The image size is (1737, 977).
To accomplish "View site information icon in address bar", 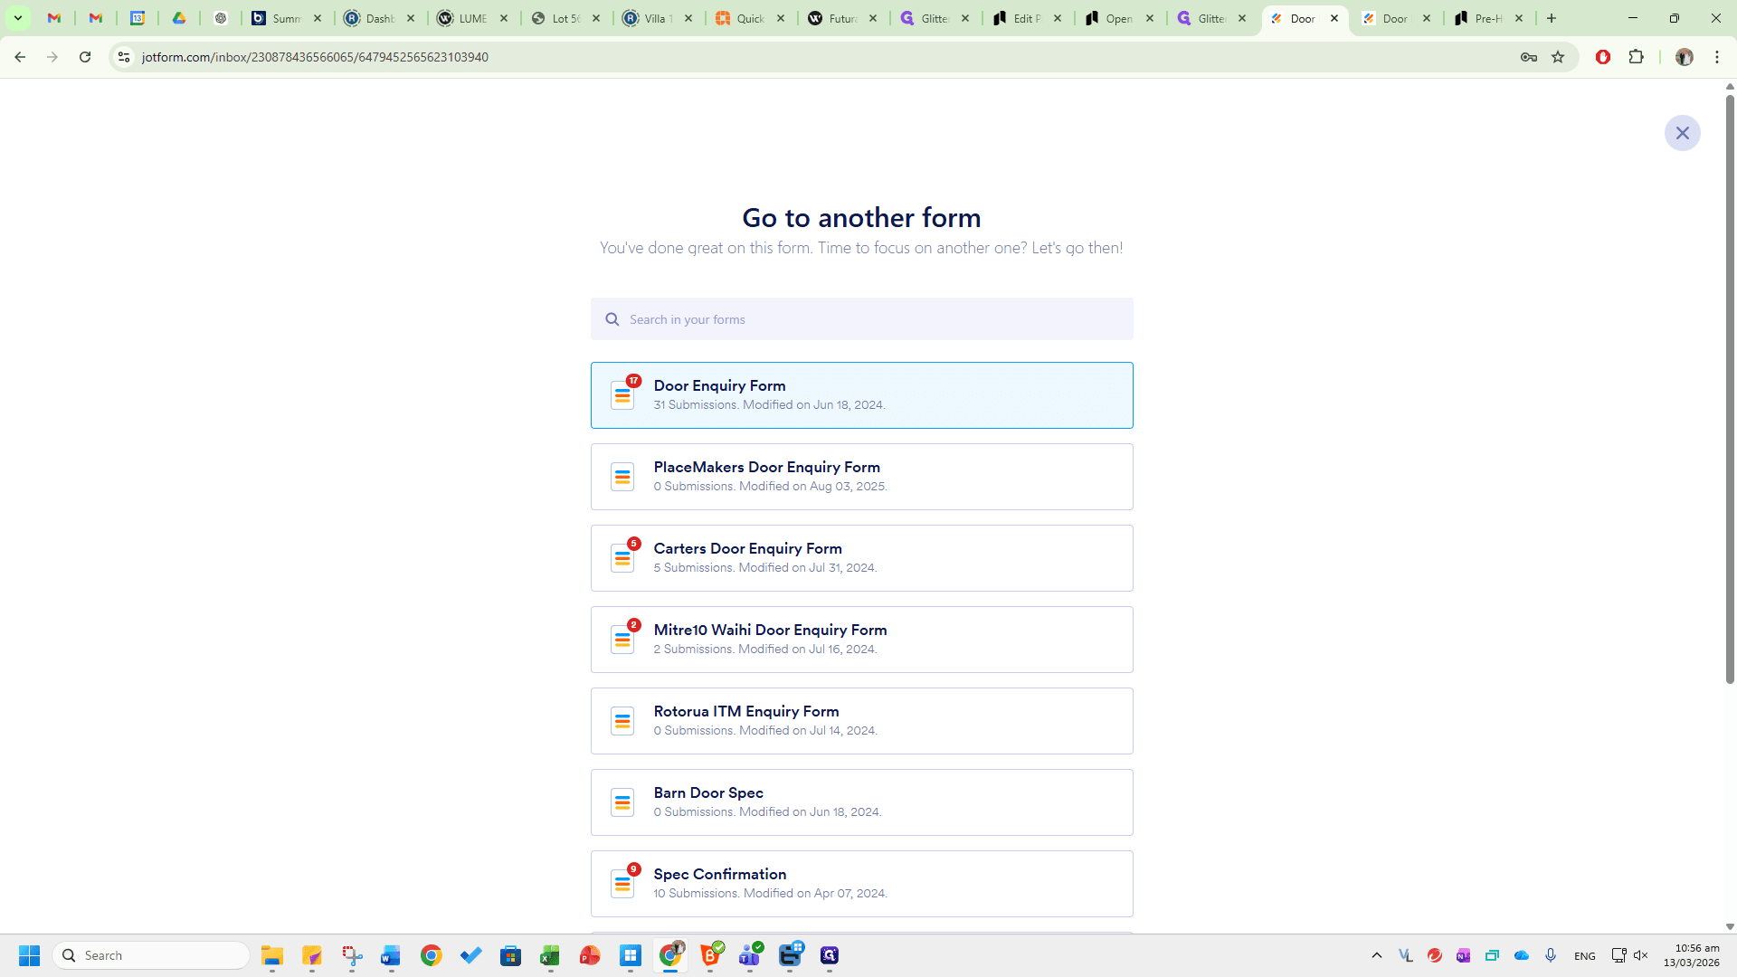I will (x=124, y=57).
